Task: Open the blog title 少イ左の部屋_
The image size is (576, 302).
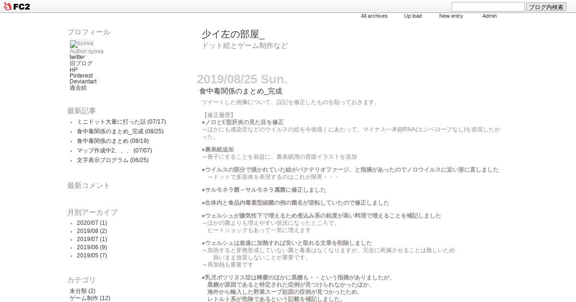Action: click(x=233, y=34)
